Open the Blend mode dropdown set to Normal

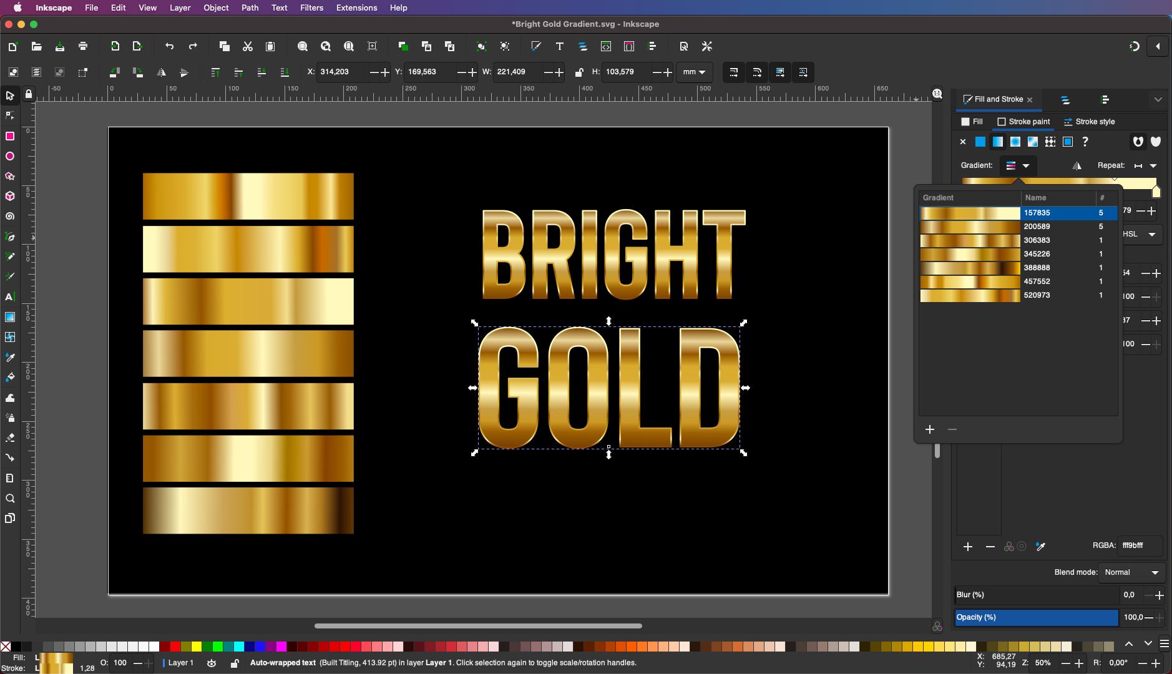click(1131, 572)
